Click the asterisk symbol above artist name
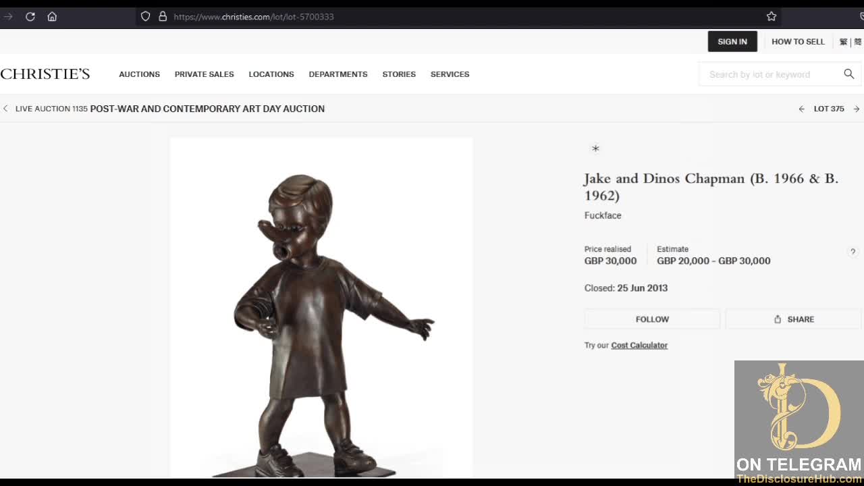 click(595, 148)
